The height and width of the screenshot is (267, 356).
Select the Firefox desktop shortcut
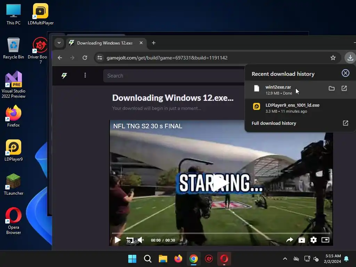[x=14, y=116]
